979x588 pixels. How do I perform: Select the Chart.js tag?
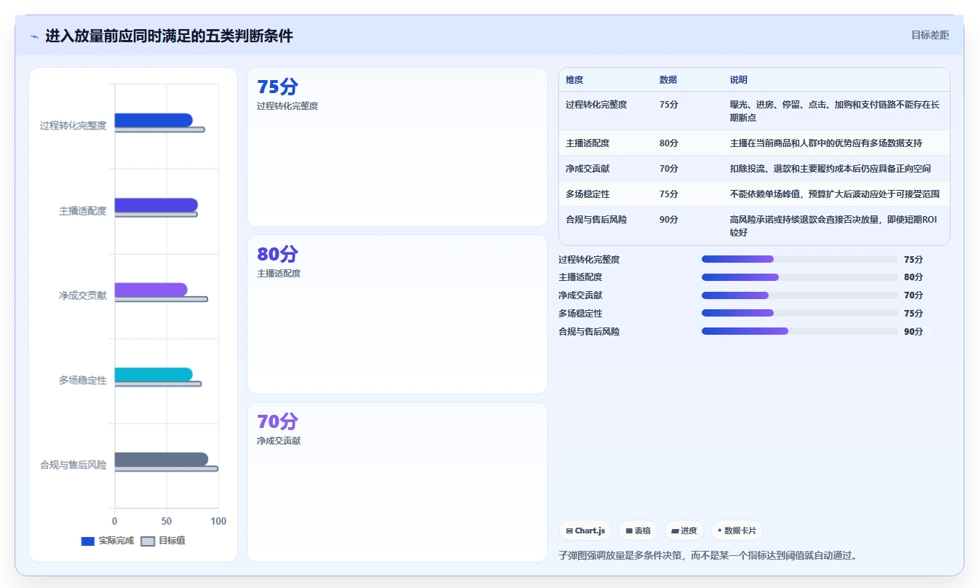pyautogui.click(x=585, y=531)
